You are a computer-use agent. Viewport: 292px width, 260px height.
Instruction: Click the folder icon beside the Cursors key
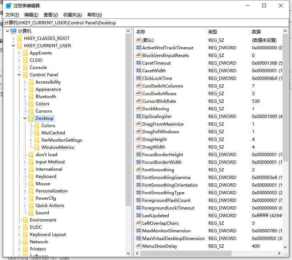[31, 111]
